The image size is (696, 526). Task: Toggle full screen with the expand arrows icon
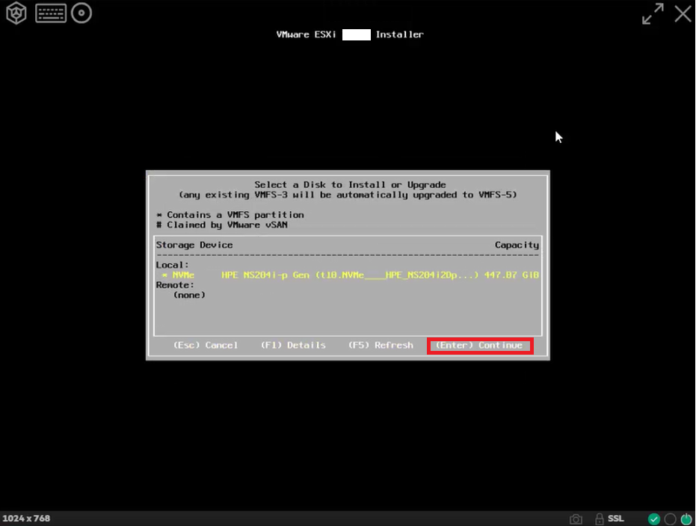pyautogui.click(x=653, y=13)
